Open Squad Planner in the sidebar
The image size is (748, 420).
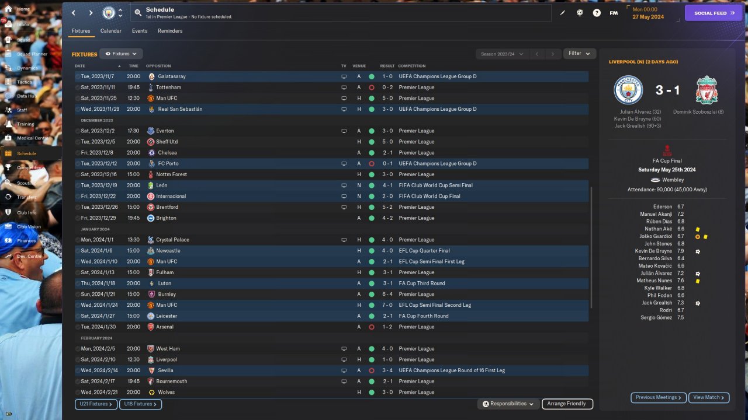point(32,54)
